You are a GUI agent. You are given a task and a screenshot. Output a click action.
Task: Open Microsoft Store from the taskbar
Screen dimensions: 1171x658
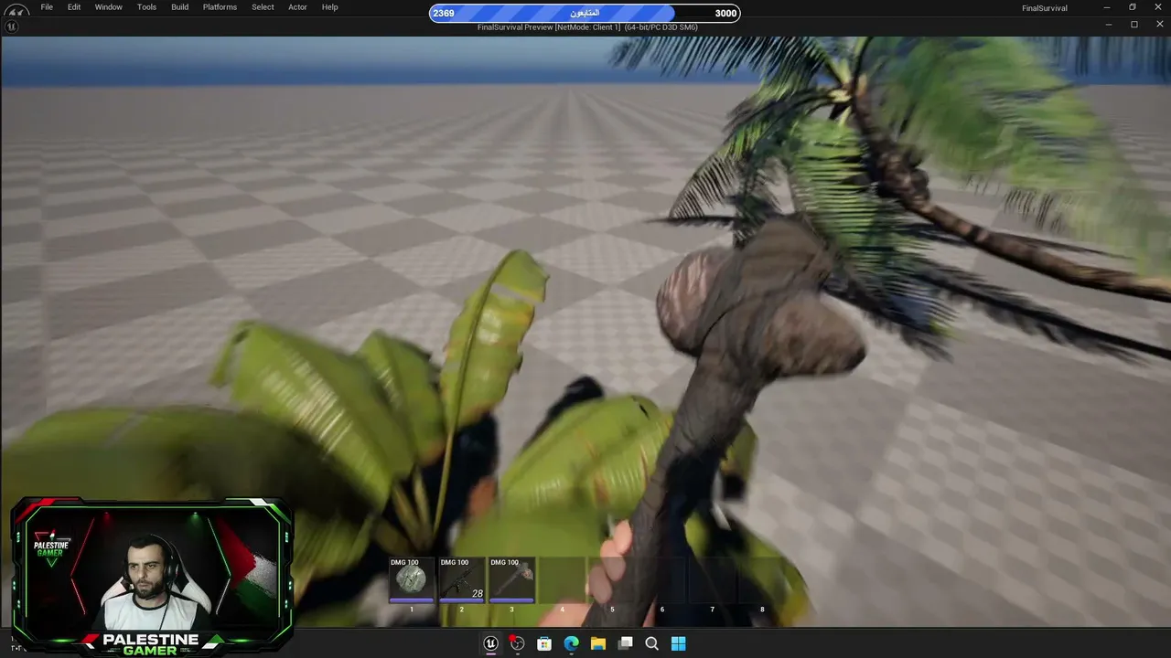point(544,643)
